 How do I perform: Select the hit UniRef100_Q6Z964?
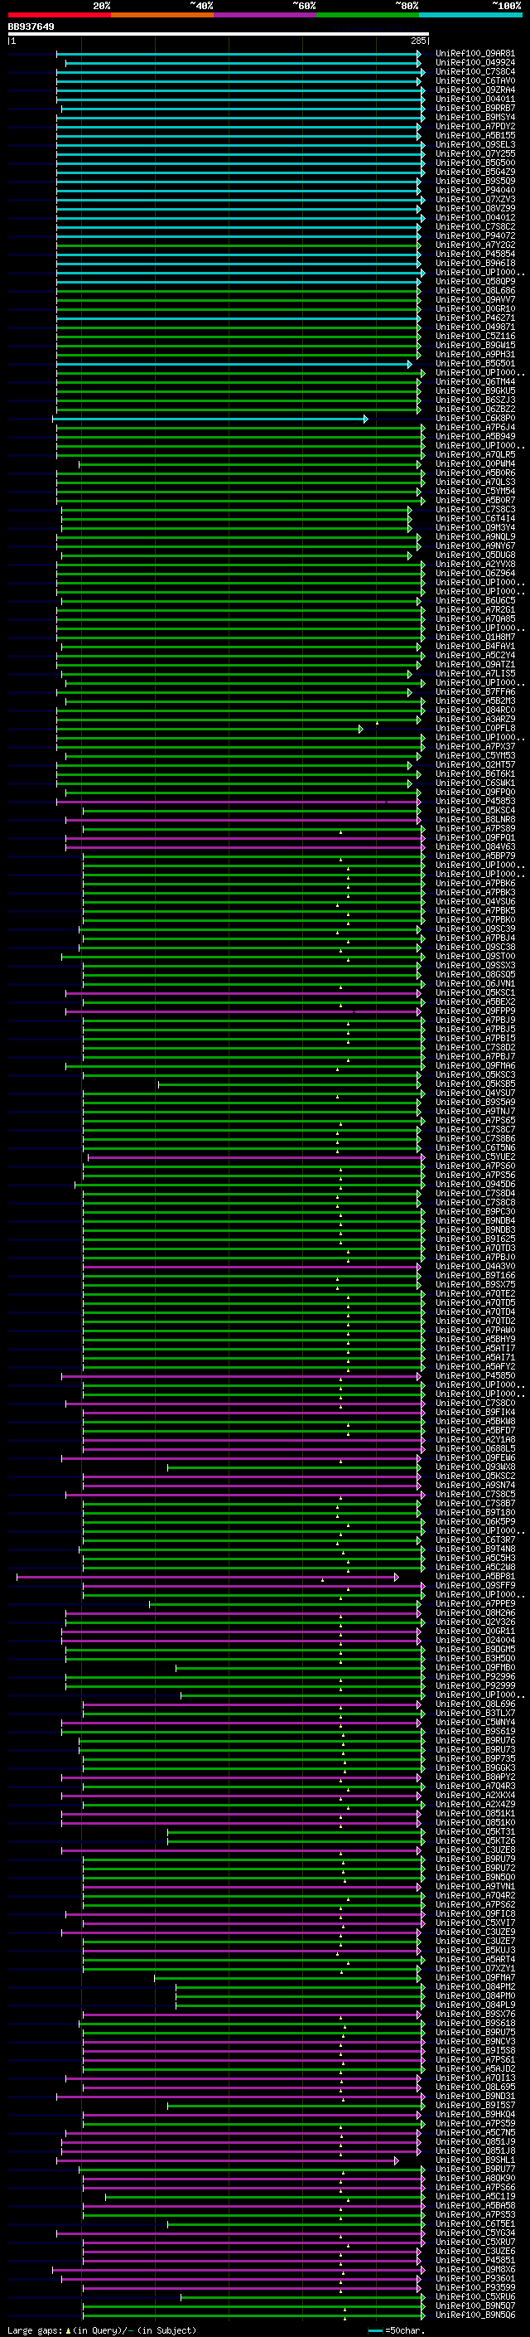pyautogui.click(x=475, y=574)
